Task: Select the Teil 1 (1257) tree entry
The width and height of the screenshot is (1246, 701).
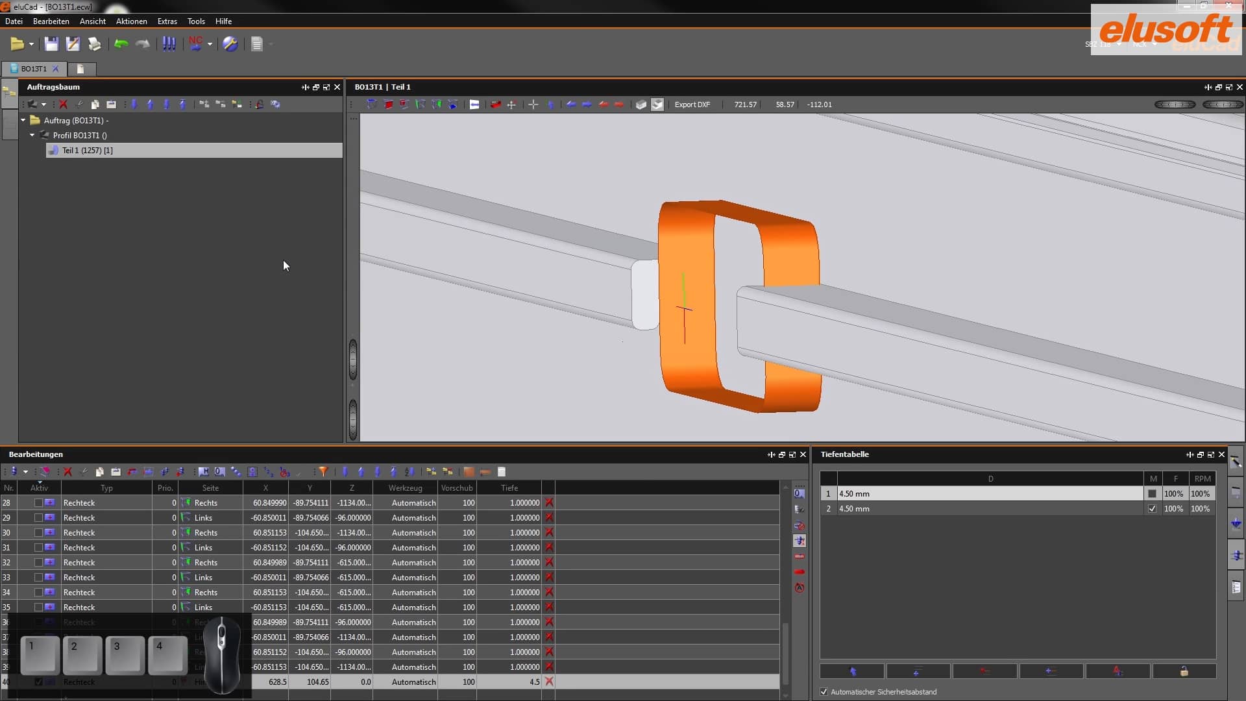Action: (88, 150)
